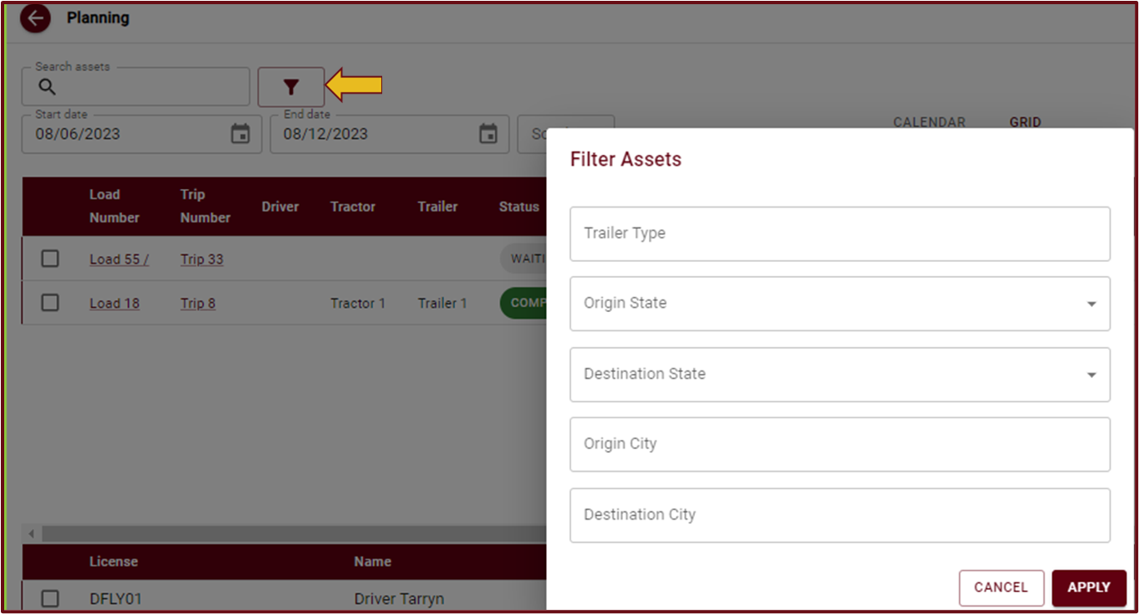
Task: Expand the Origin State dropdown
Action: 1090,304
